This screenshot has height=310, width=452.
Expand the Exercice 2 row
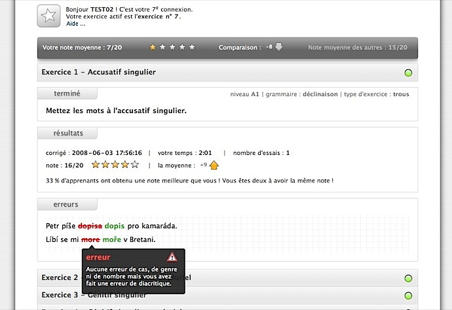[227, 278]
